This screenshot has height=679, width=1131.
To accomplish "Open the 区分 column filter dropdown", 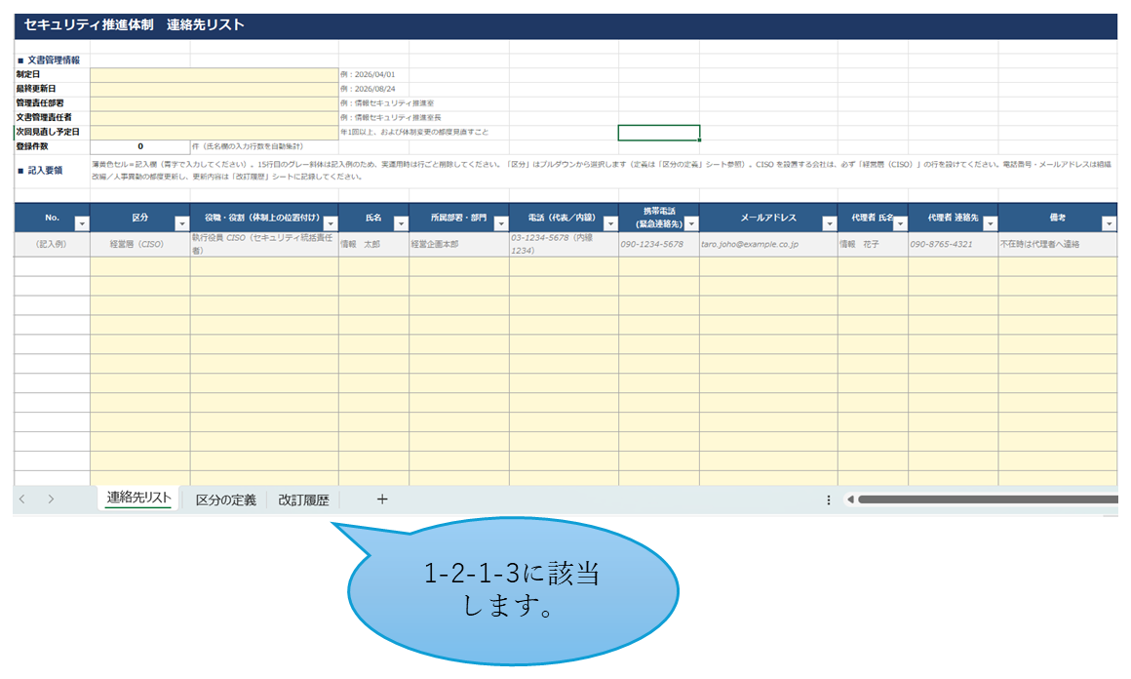I will [x=181, y=224].
